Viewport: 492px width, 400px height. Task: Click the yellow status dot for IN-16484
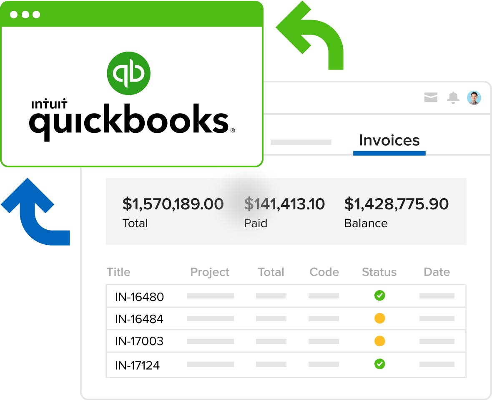point(380,318)
